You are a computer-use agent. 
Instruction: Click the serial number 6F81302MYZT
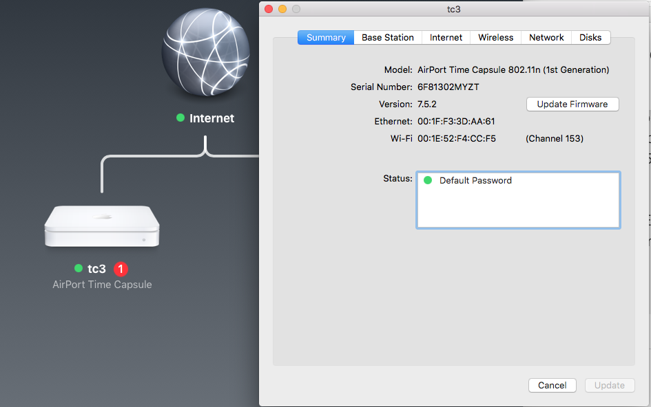click(448, 87)
